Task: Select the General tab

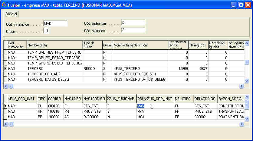Action: [x=11, y=14]
